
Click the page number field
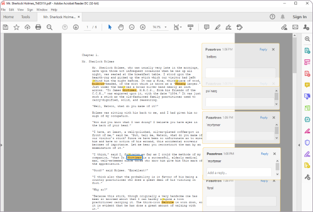click(x=87, y=27)
